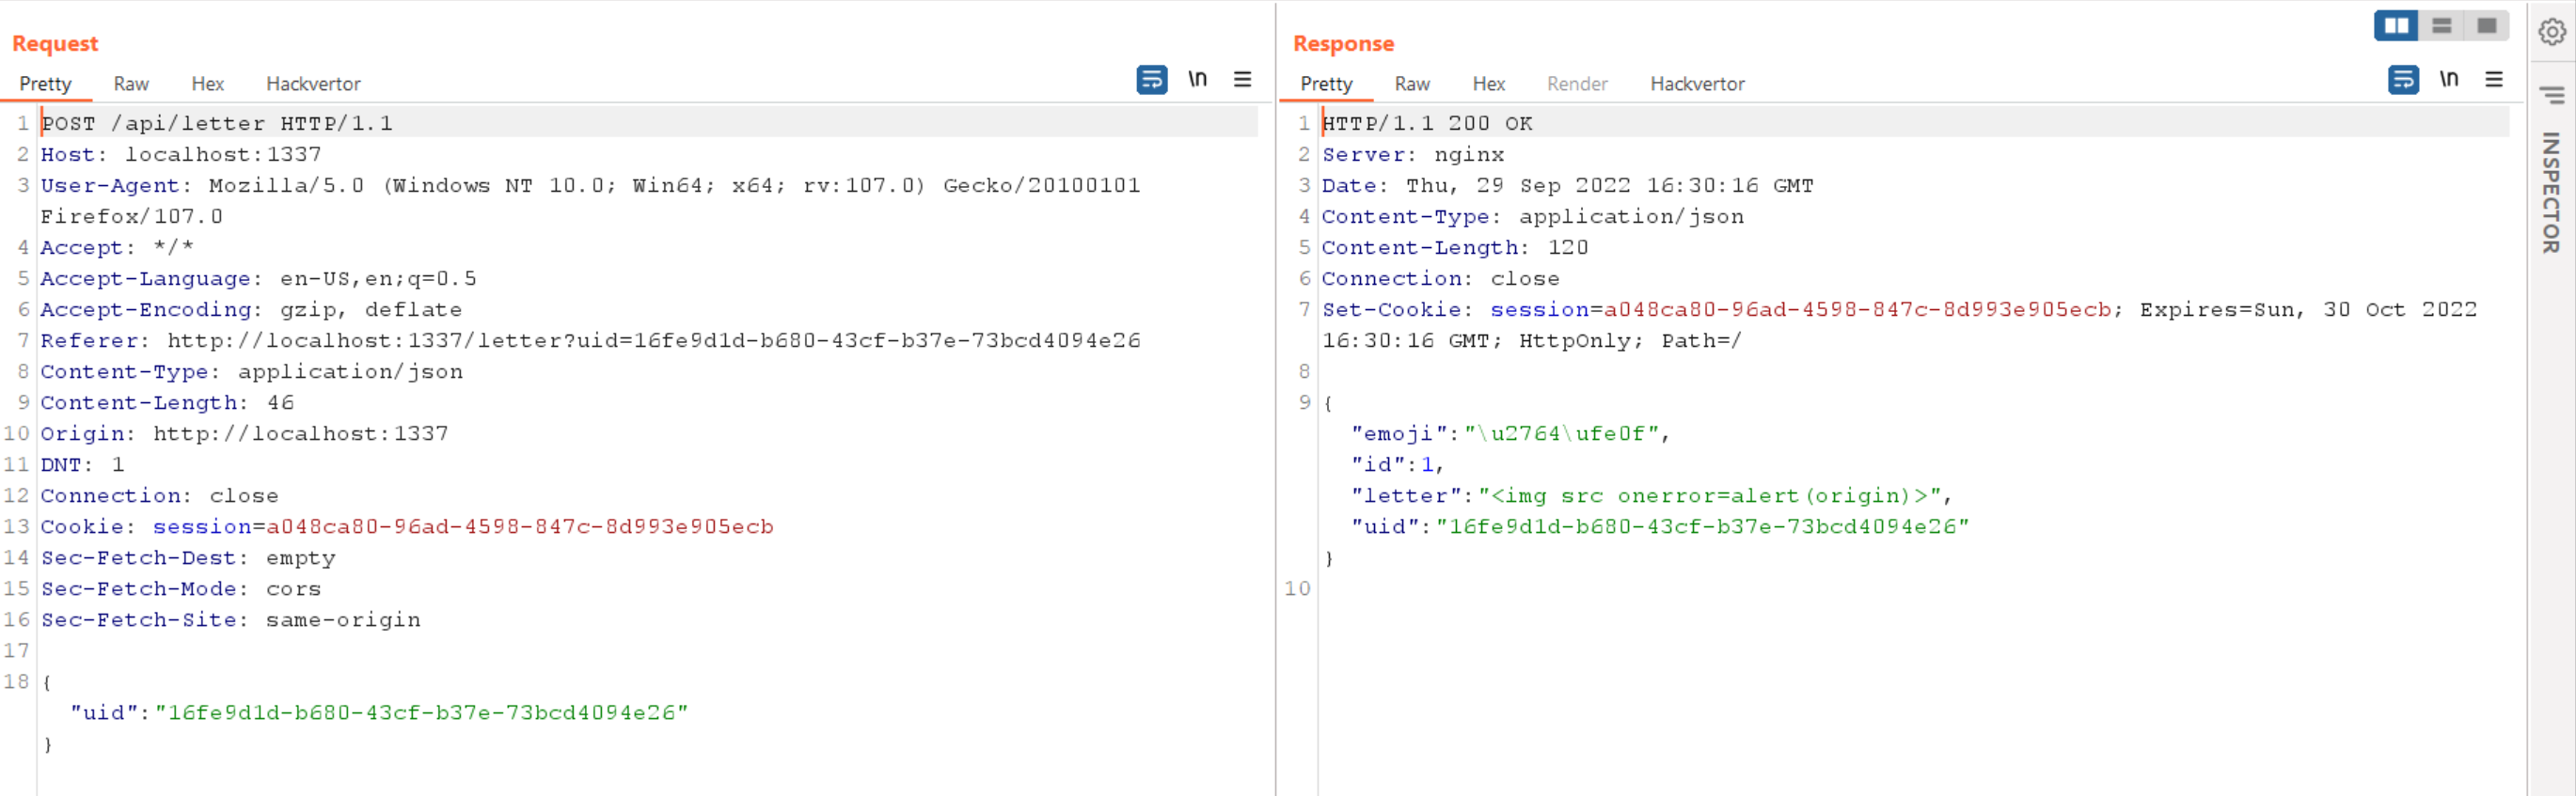Select Hackvertor tab in Response panel
The height and width of the screenshot is (796, 2576).
click(1696, 84)
